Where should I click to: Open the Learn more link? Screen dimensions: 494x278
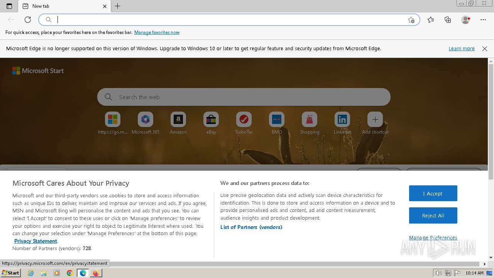pyautogui.click(x=462, y=49)
